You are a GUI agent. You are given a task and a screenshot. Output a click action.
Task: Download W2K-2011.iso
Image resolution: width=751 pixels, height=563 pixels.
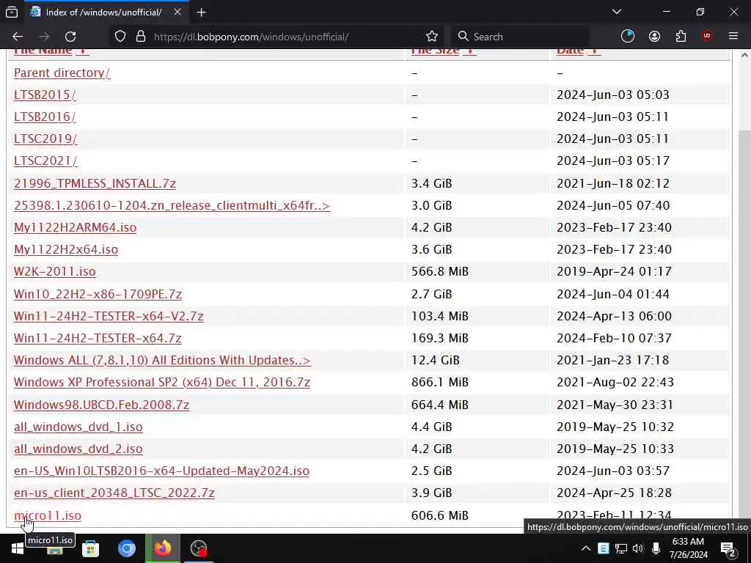[54, 271]
